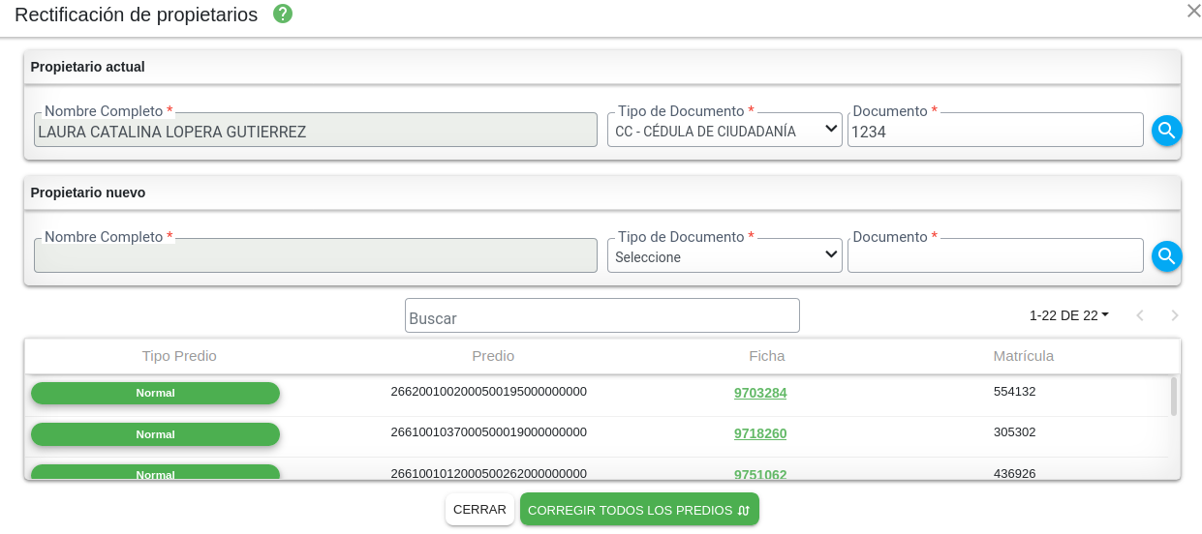Search the new owner by document
This screenshot has height=534, width=1202.
click(x=1166, y=256)
